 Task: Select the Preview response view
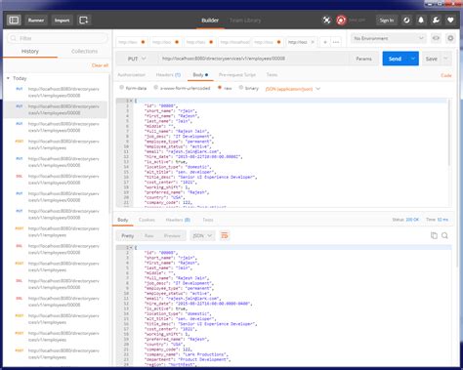(x=172, y=235)
